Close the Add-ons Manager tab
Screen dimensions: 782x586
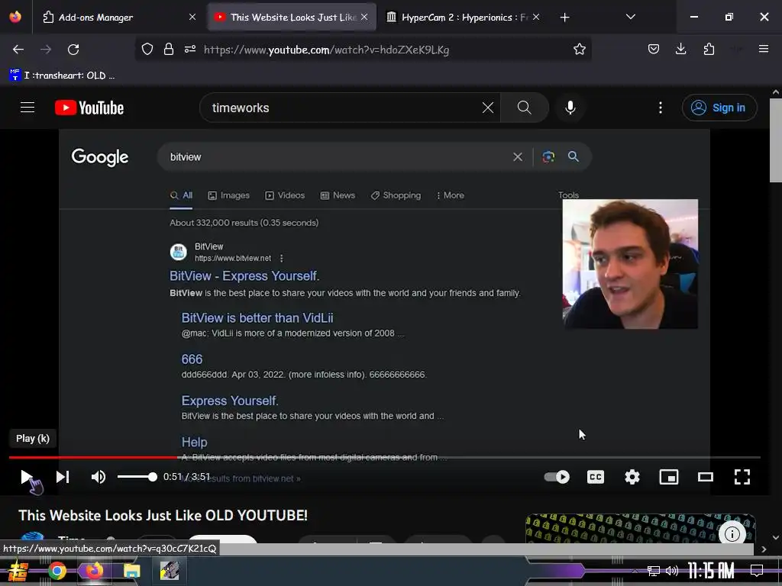click(192, 18)
